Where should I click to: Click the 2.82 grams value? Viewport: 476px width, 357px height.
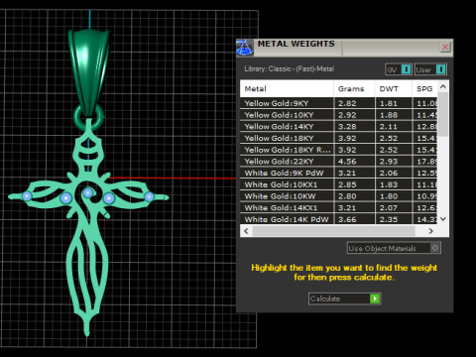(x=347, y=103)
